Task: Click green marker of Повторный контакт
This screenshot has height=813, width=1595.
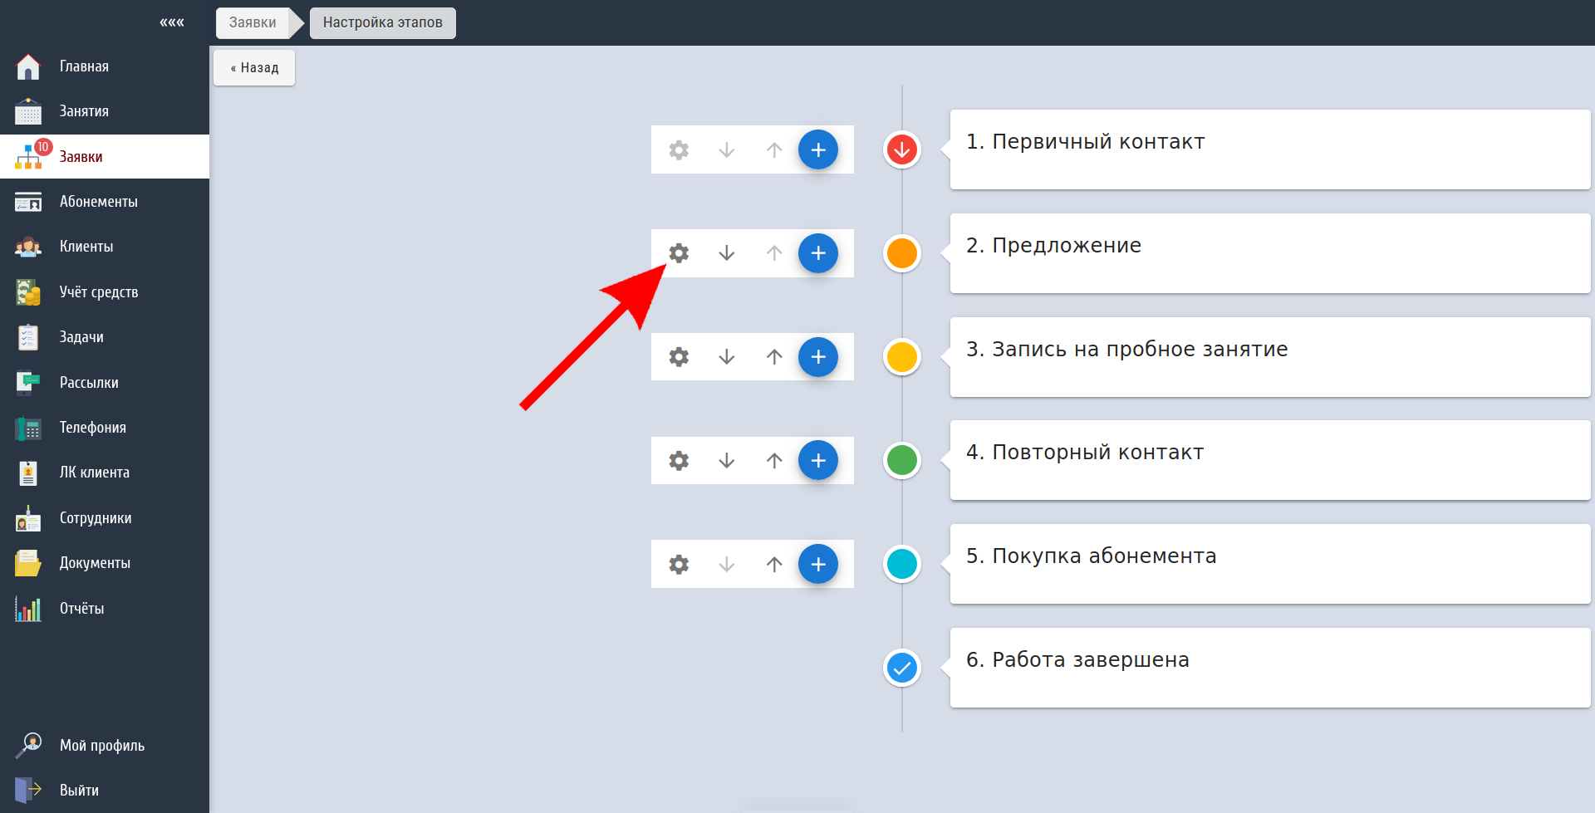Action: [x=902, y=460]
